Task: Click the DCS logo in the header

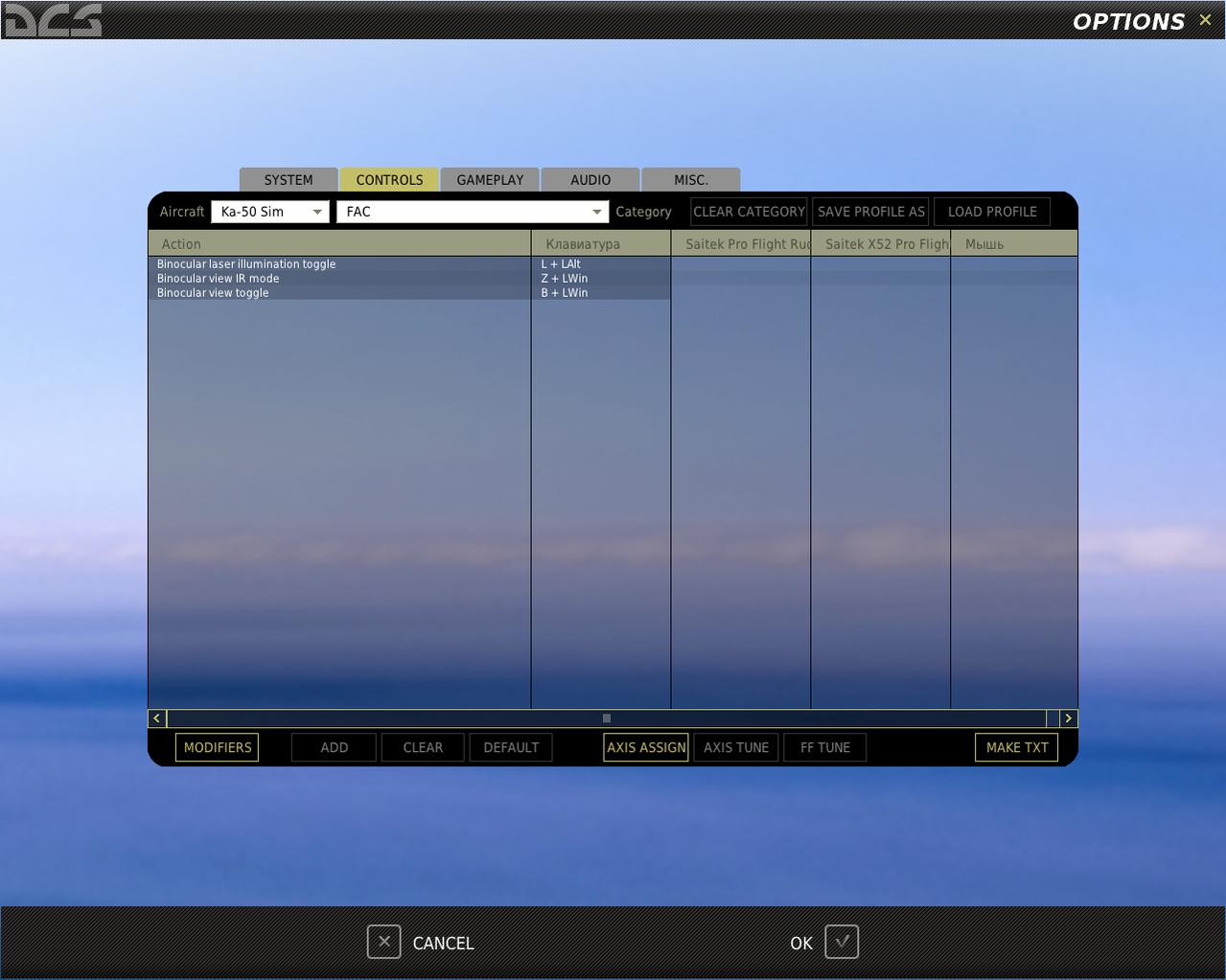Action: [x=53, y=20]
